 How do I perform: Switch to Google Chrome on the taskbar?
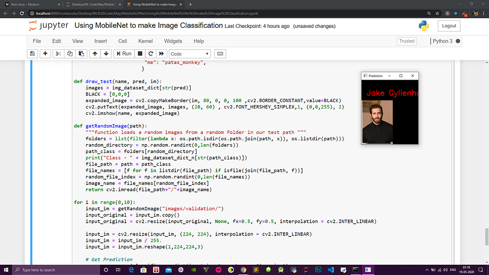pyautogui.click(x=243, y=270)
